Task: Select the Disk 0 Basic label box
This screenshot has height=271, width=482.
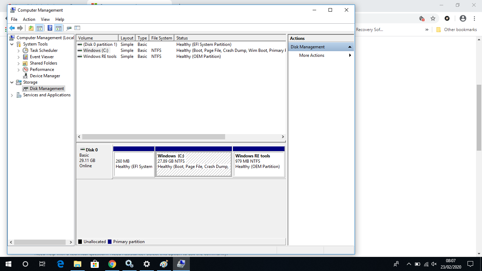Action: [95, 161]
